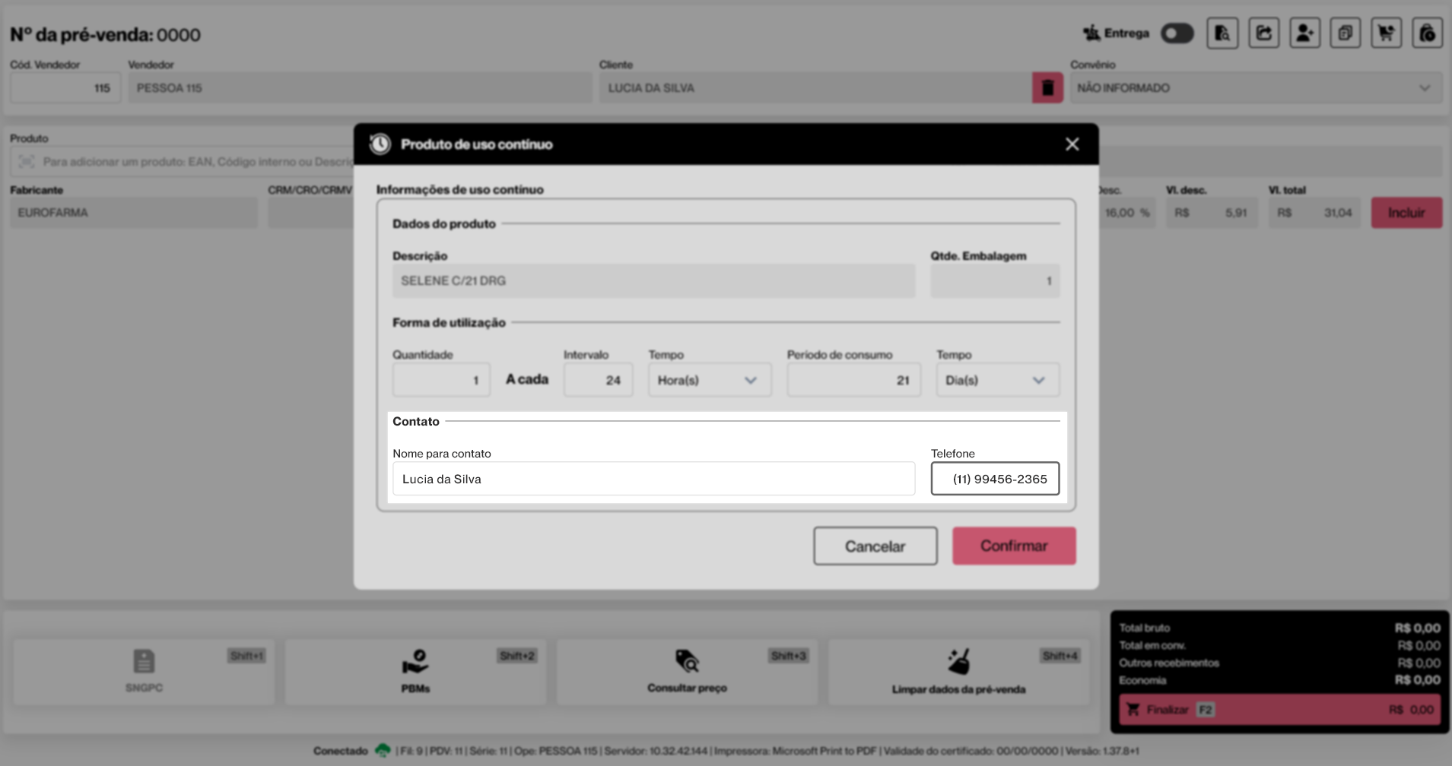Viewport: 1452px width, 766px height.
Task: Remove client with red trash icon
Action: pos(1047,88)
